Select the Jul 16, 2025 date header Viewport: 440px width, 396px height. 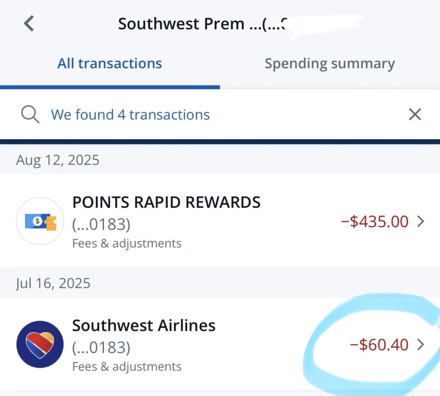point(53,283)
